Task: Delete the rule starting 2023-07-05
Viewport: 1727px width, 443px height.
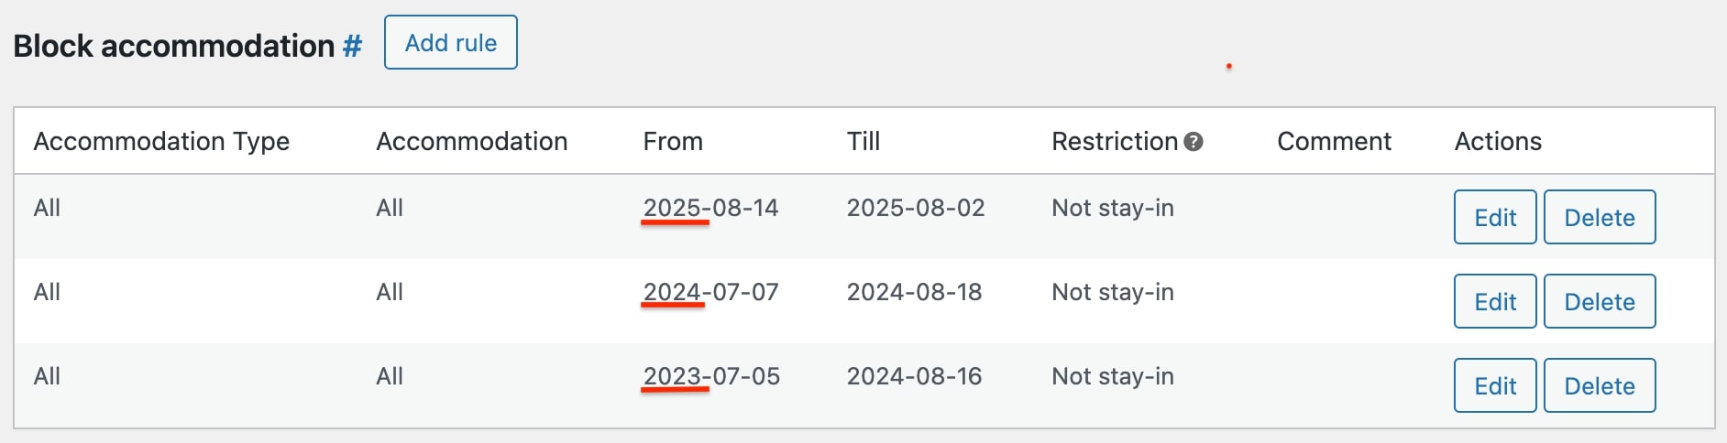Action: point(1599,386)
